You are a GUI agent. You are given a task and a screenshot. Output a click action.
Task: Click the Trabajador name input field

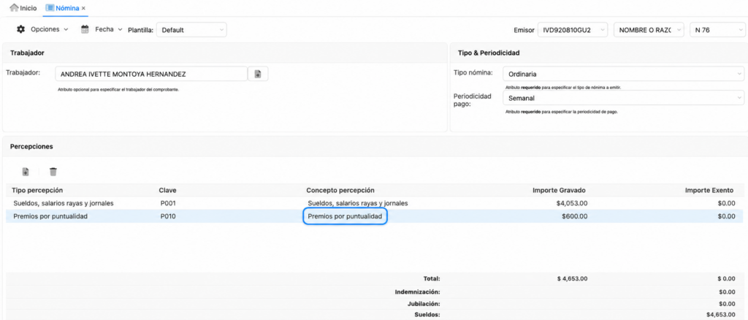pyautogui.click(x=151, y=74)
